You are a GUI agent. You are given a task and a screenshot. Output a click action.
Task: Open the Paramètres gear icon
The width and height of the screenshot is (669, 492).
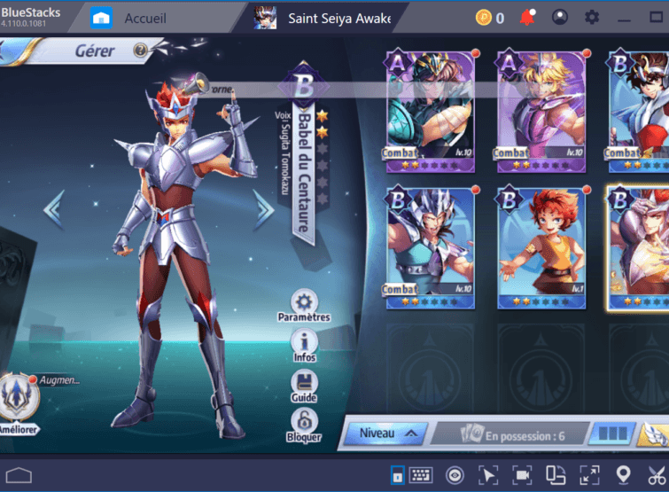coord(304,303)
